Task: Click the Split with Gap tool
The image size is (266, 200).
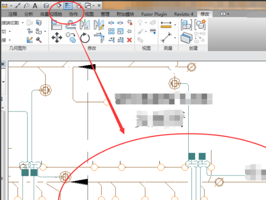Action: pyautogui.click(x=120, y=22)
